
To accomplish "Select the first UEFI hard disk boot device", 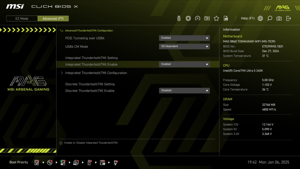I will coord(36,162).
